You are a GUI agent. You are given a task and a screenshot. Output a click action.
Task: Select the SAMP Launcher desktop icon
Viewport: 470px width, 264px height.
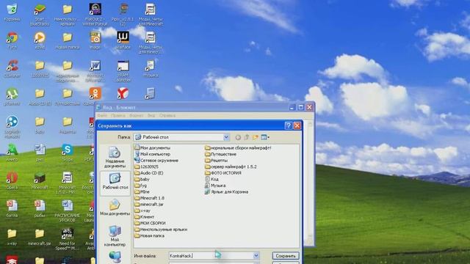(123, 71)
